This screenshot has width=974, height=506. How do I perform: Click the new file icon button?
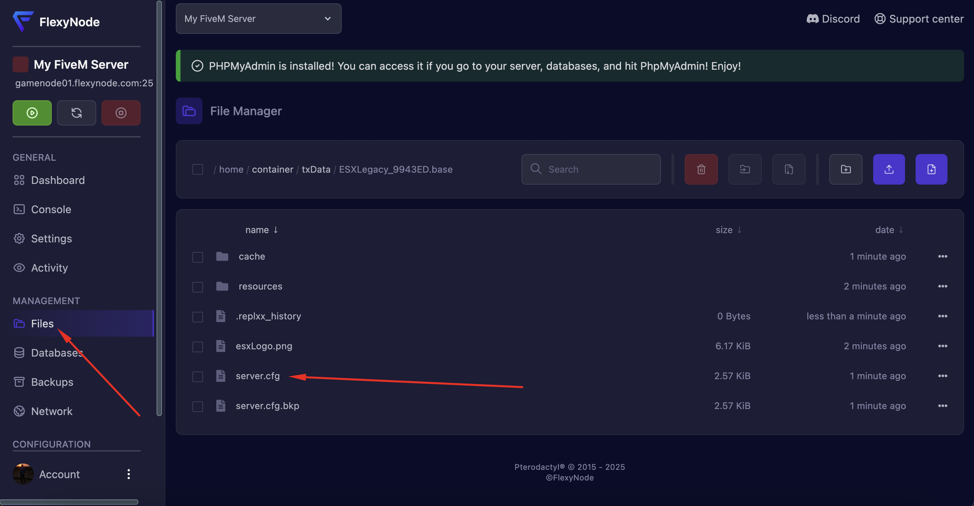(931, 169)
